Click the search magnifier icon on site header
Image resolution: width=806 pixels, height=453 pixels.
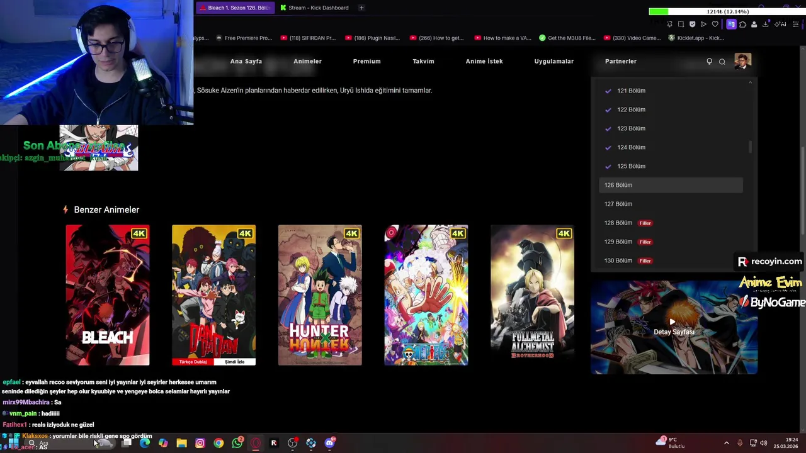coord(722,61)
